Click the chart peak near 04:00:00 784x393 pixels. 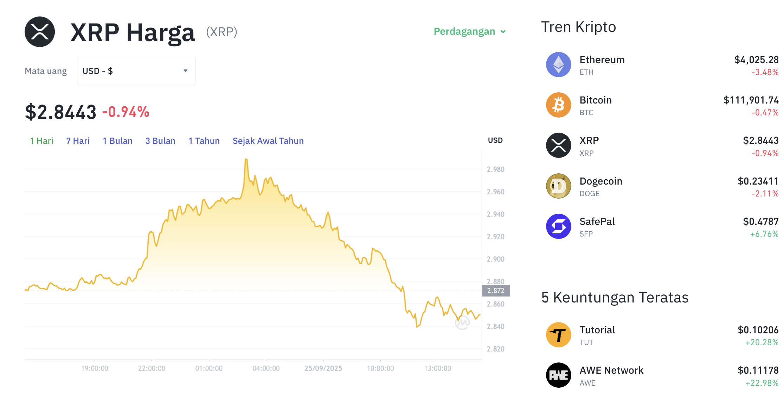pos(246,160)
